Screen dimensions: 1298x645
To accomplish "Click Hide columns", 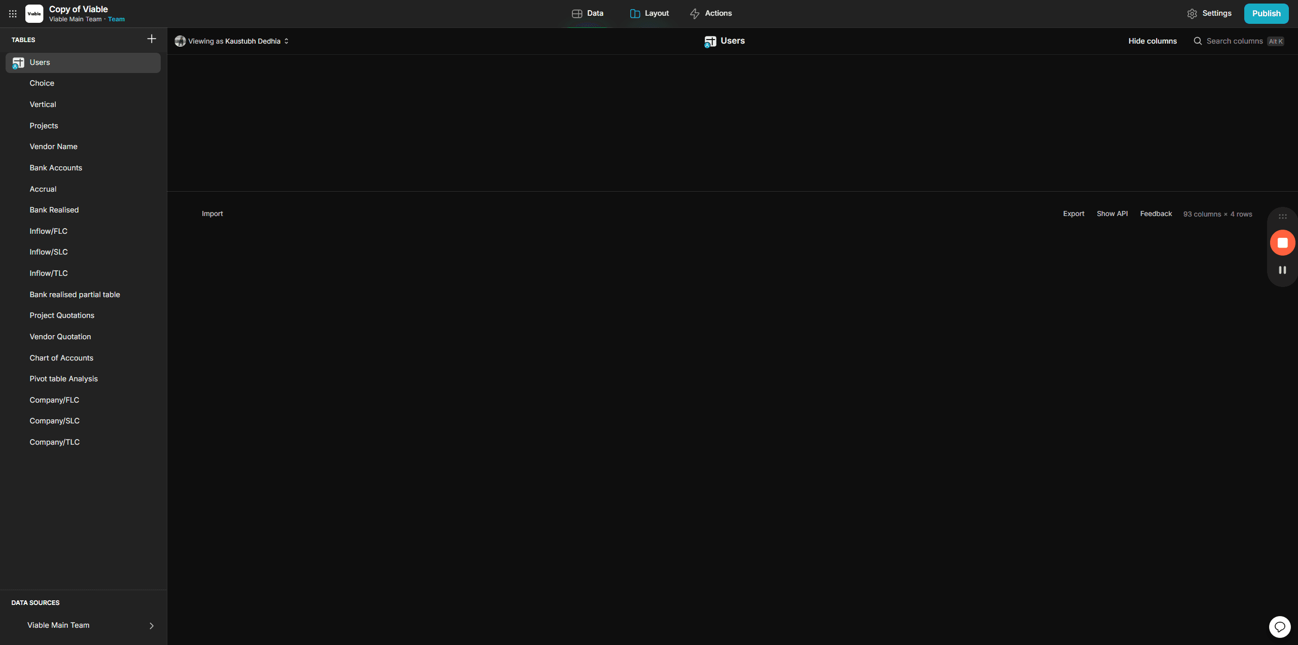I will point(1152,41).
